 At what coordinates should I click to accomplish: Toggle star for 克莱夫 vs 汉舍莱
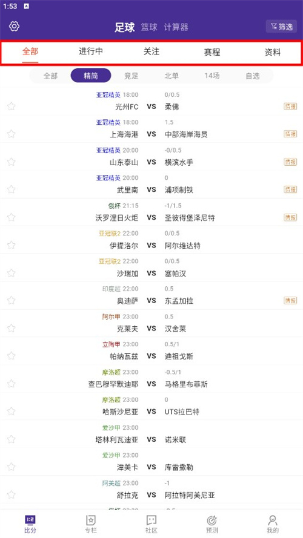coord(12,328)
